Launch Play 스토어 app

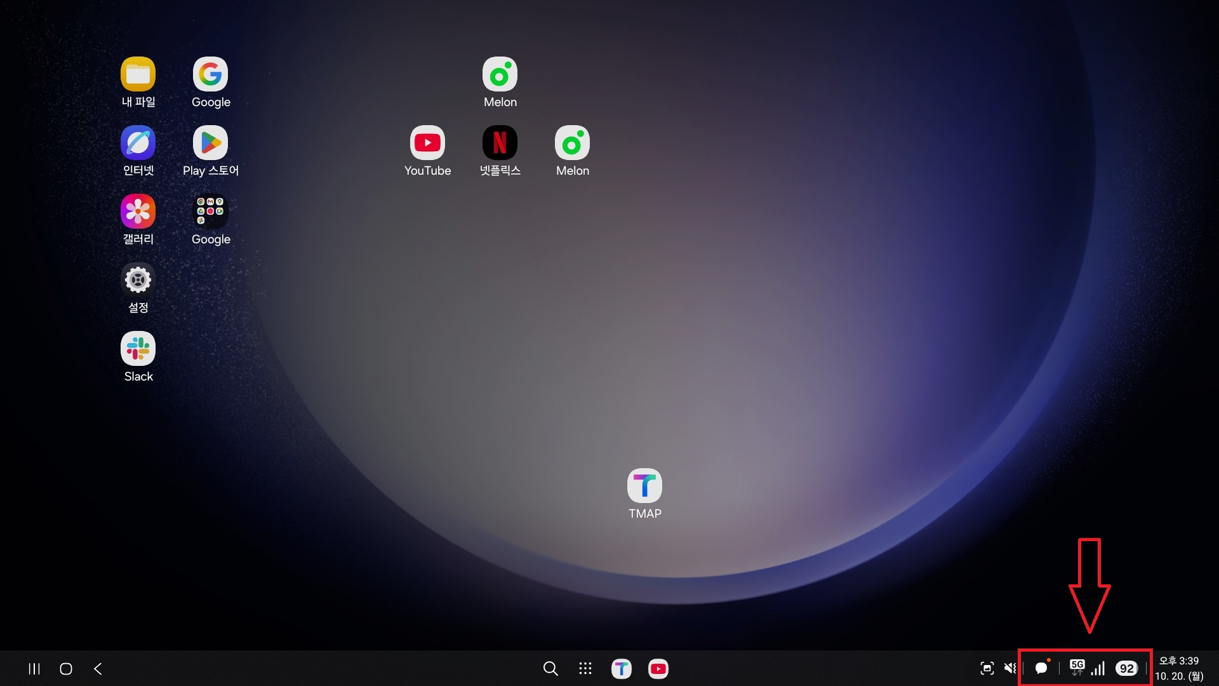click(210, 143)
